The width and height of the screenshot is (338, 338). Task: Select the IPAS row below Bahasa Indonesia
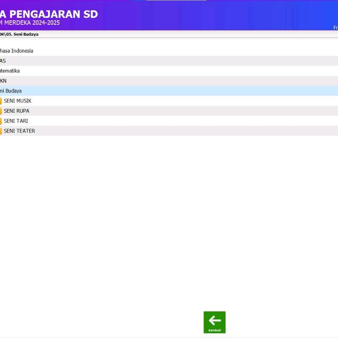pos(169,61)
